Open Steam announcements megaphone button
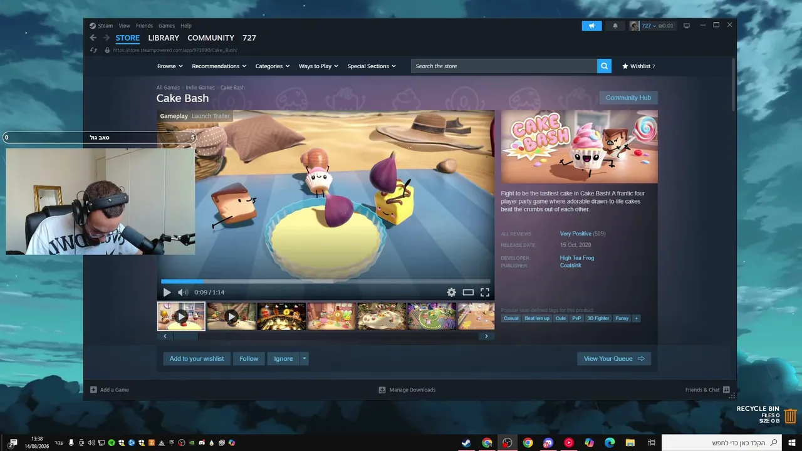This screenshot has height=451, width=802. pyautogui.click(x=591, y=26)
